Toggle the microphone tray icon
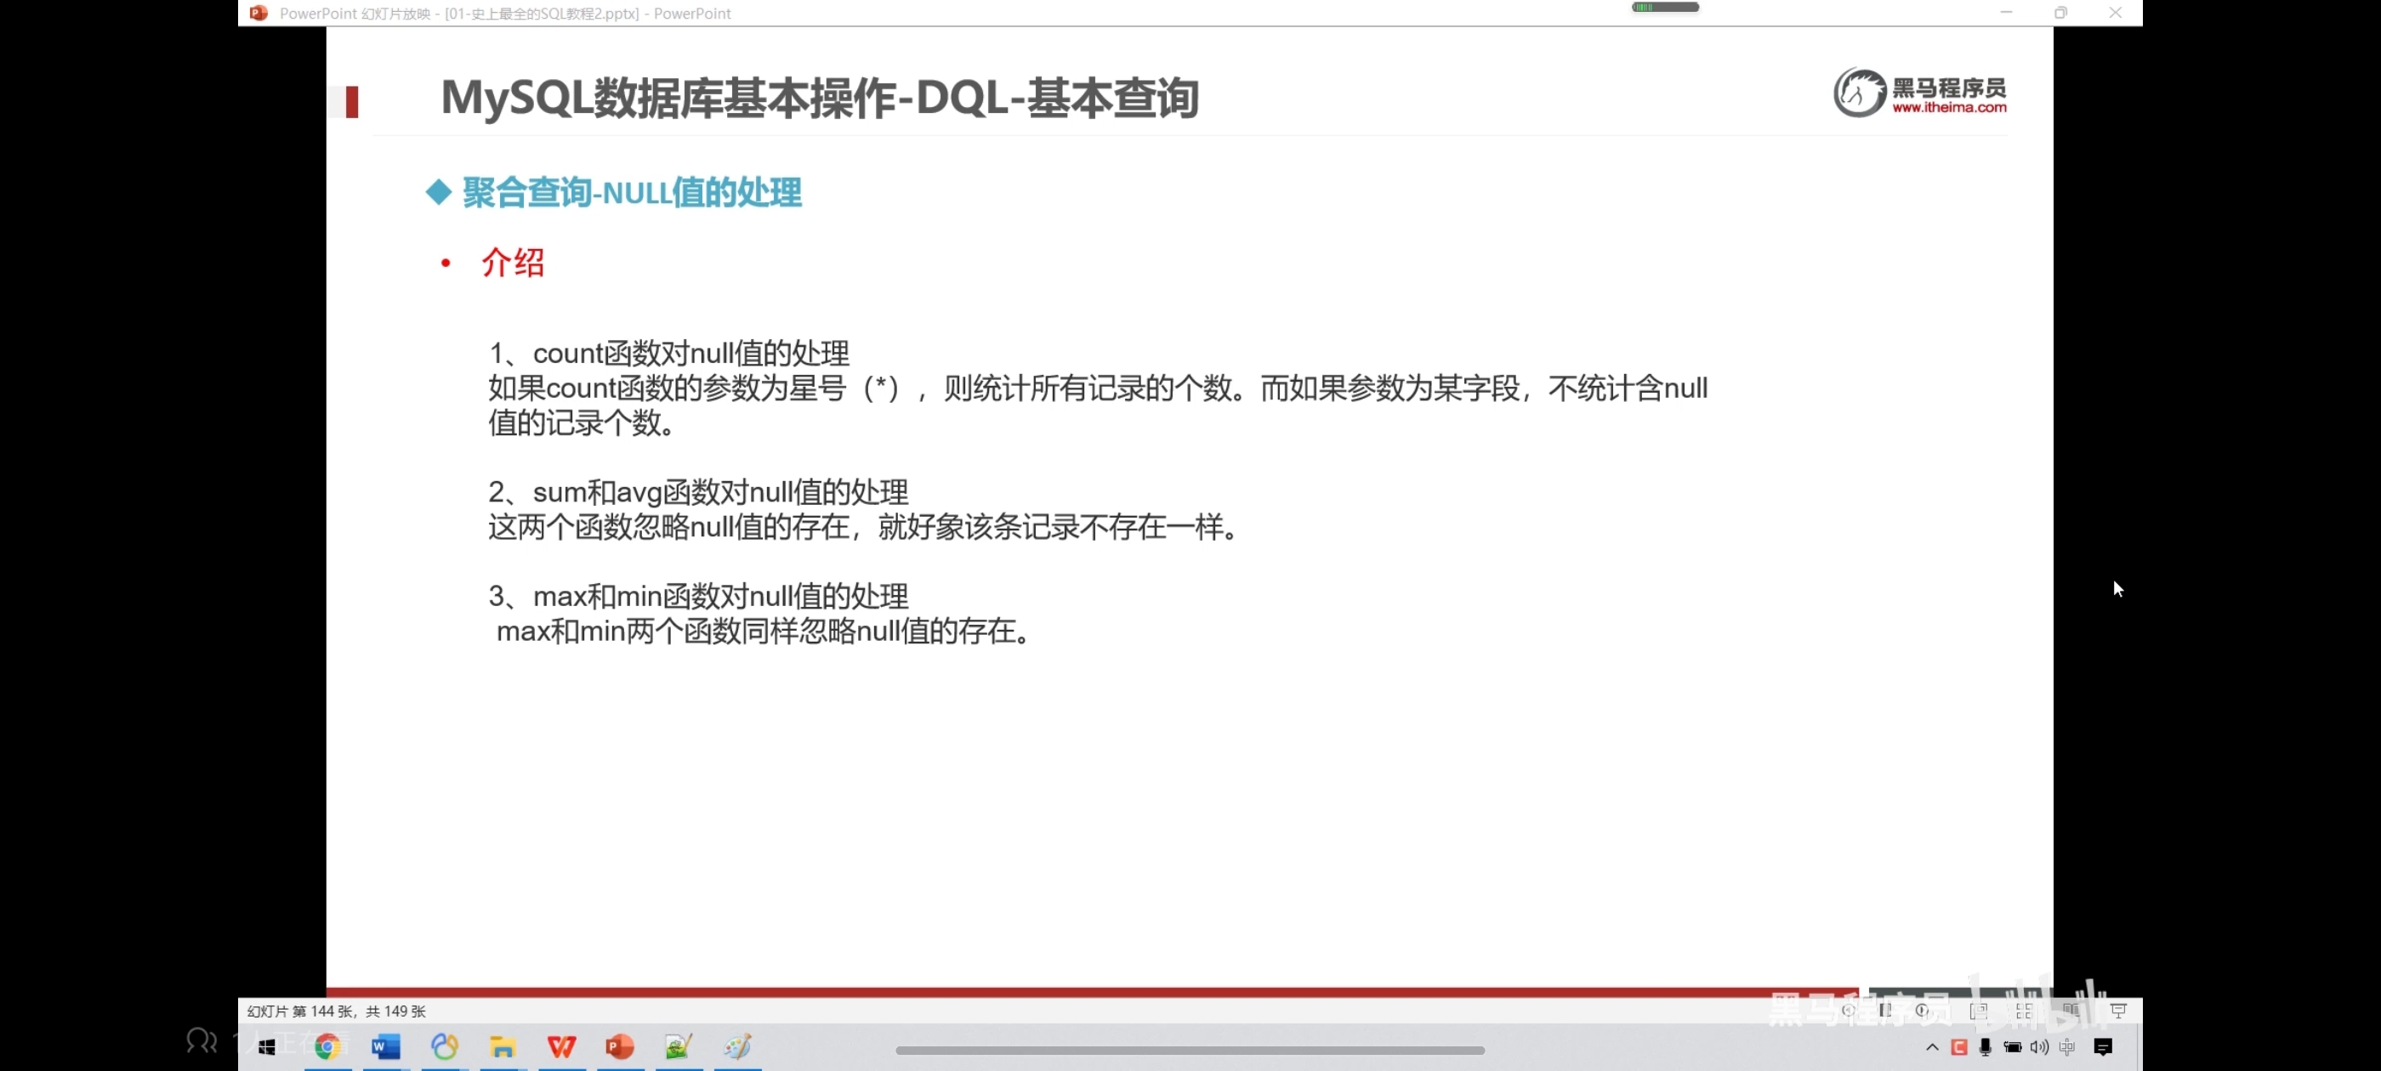This screenshot has width=2381, height=1071. pyautogui.click(x=1986, y=1047)
